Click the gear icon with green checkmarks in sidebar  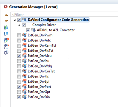6,40
